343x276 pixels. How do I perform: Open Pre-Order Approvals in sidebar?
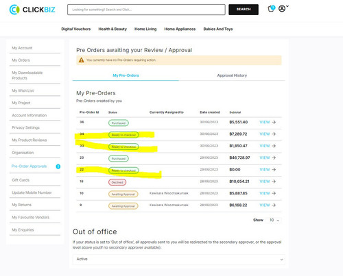click(29, 166)
